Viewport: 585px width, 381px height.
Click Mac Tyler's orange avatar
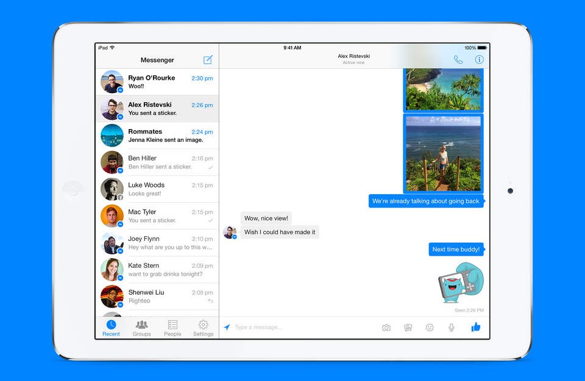[112, 216]
